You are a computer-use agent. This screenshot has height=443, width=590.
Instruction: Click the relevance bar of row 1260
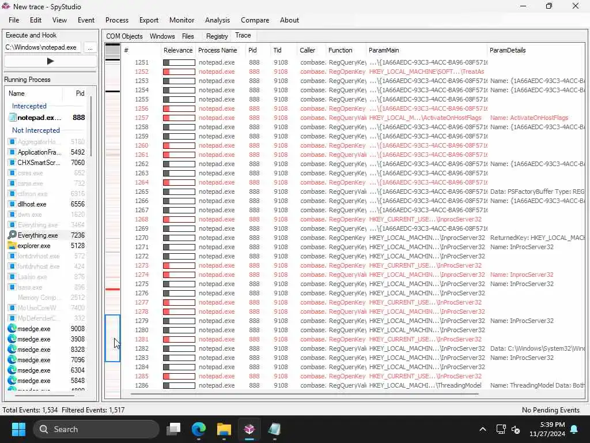[179, 145]
